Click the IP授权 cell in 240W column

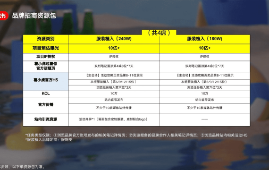click(114, 57)
